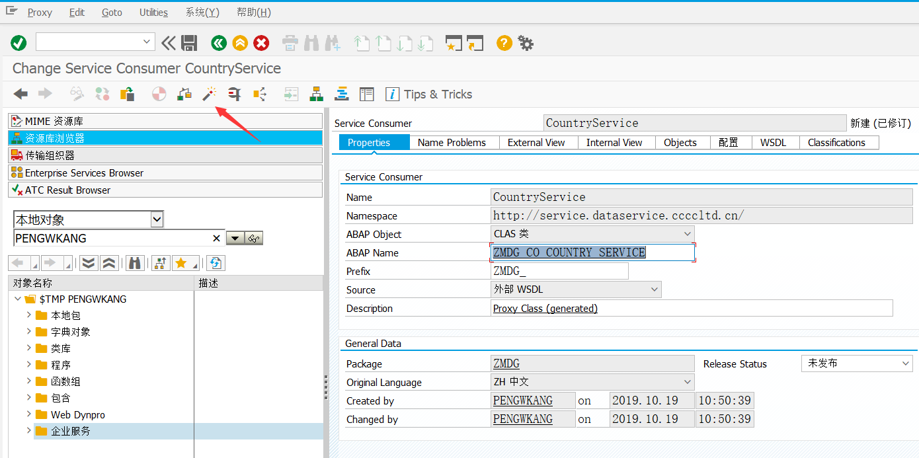919x458 pixels.
Task: Click the Check icon in the standard toolbar
Action: click(18, 42)
